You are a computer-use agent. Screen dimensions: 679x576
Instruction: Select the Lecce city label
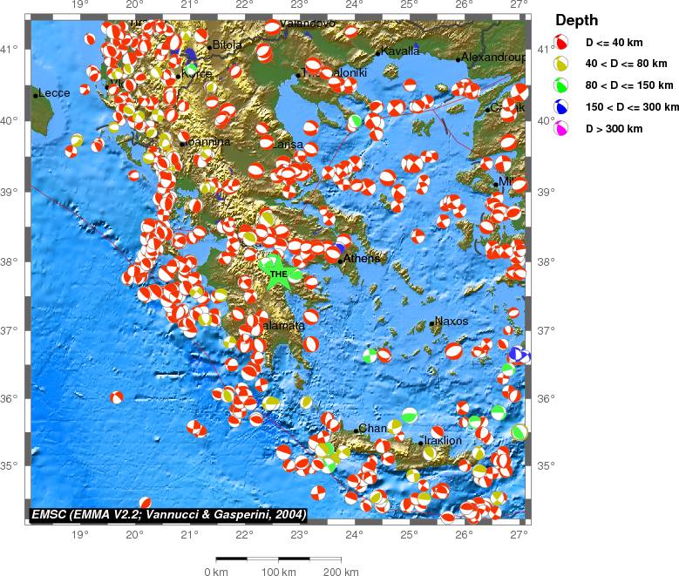[54, 93]
